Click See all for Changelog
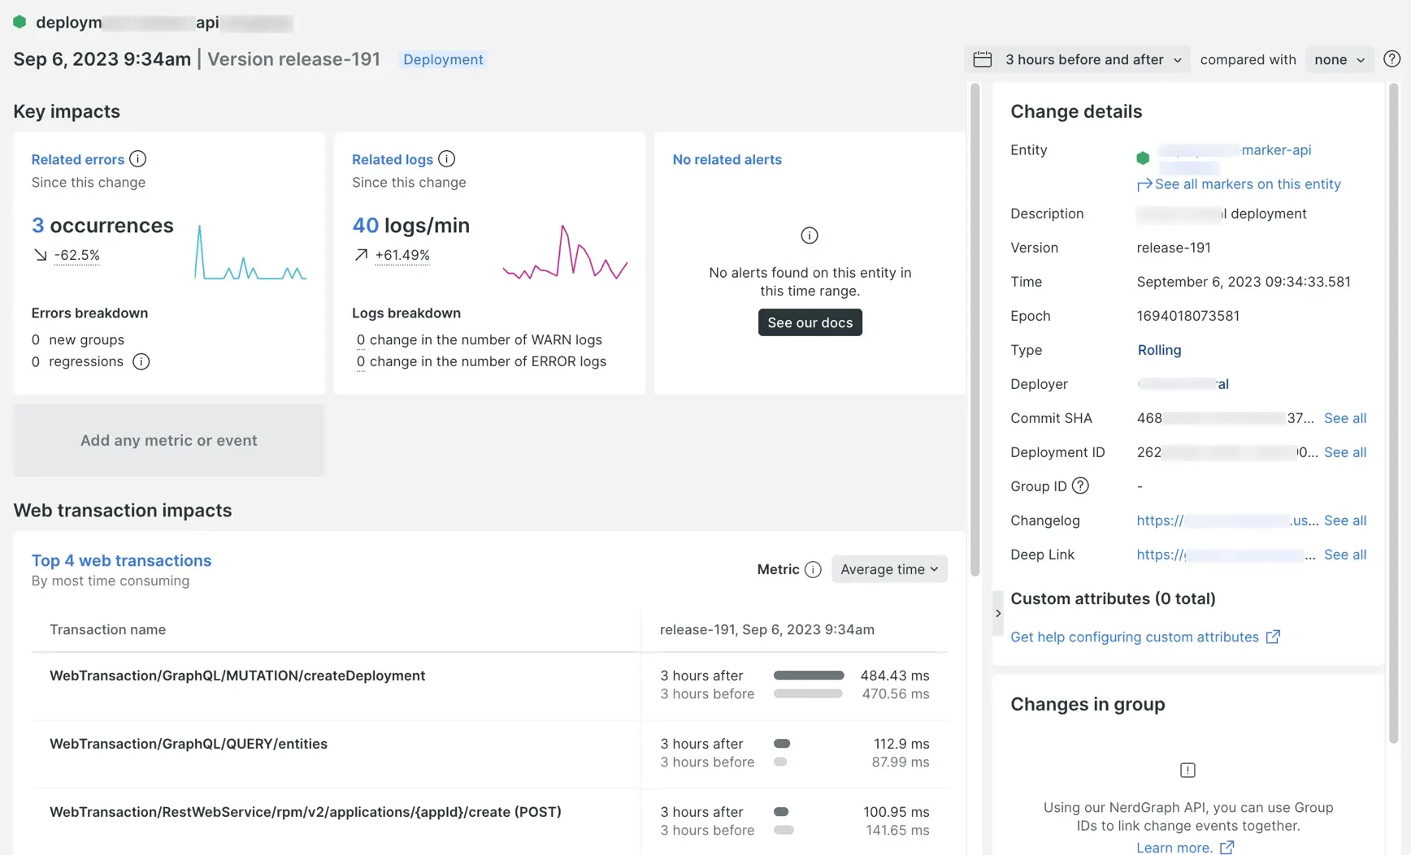 click(1345, 520)
